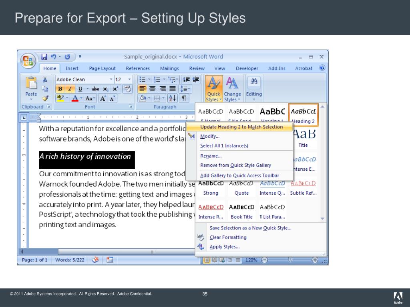Screen dimensions: 410x307
Task: Switch to Print Layout view
Action: [207, 260]
